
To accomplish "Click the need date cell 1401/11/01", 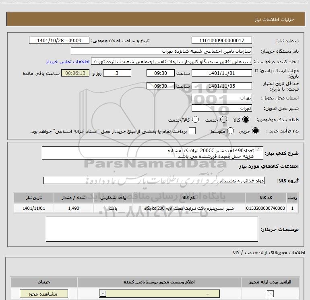I will [34, 208].
